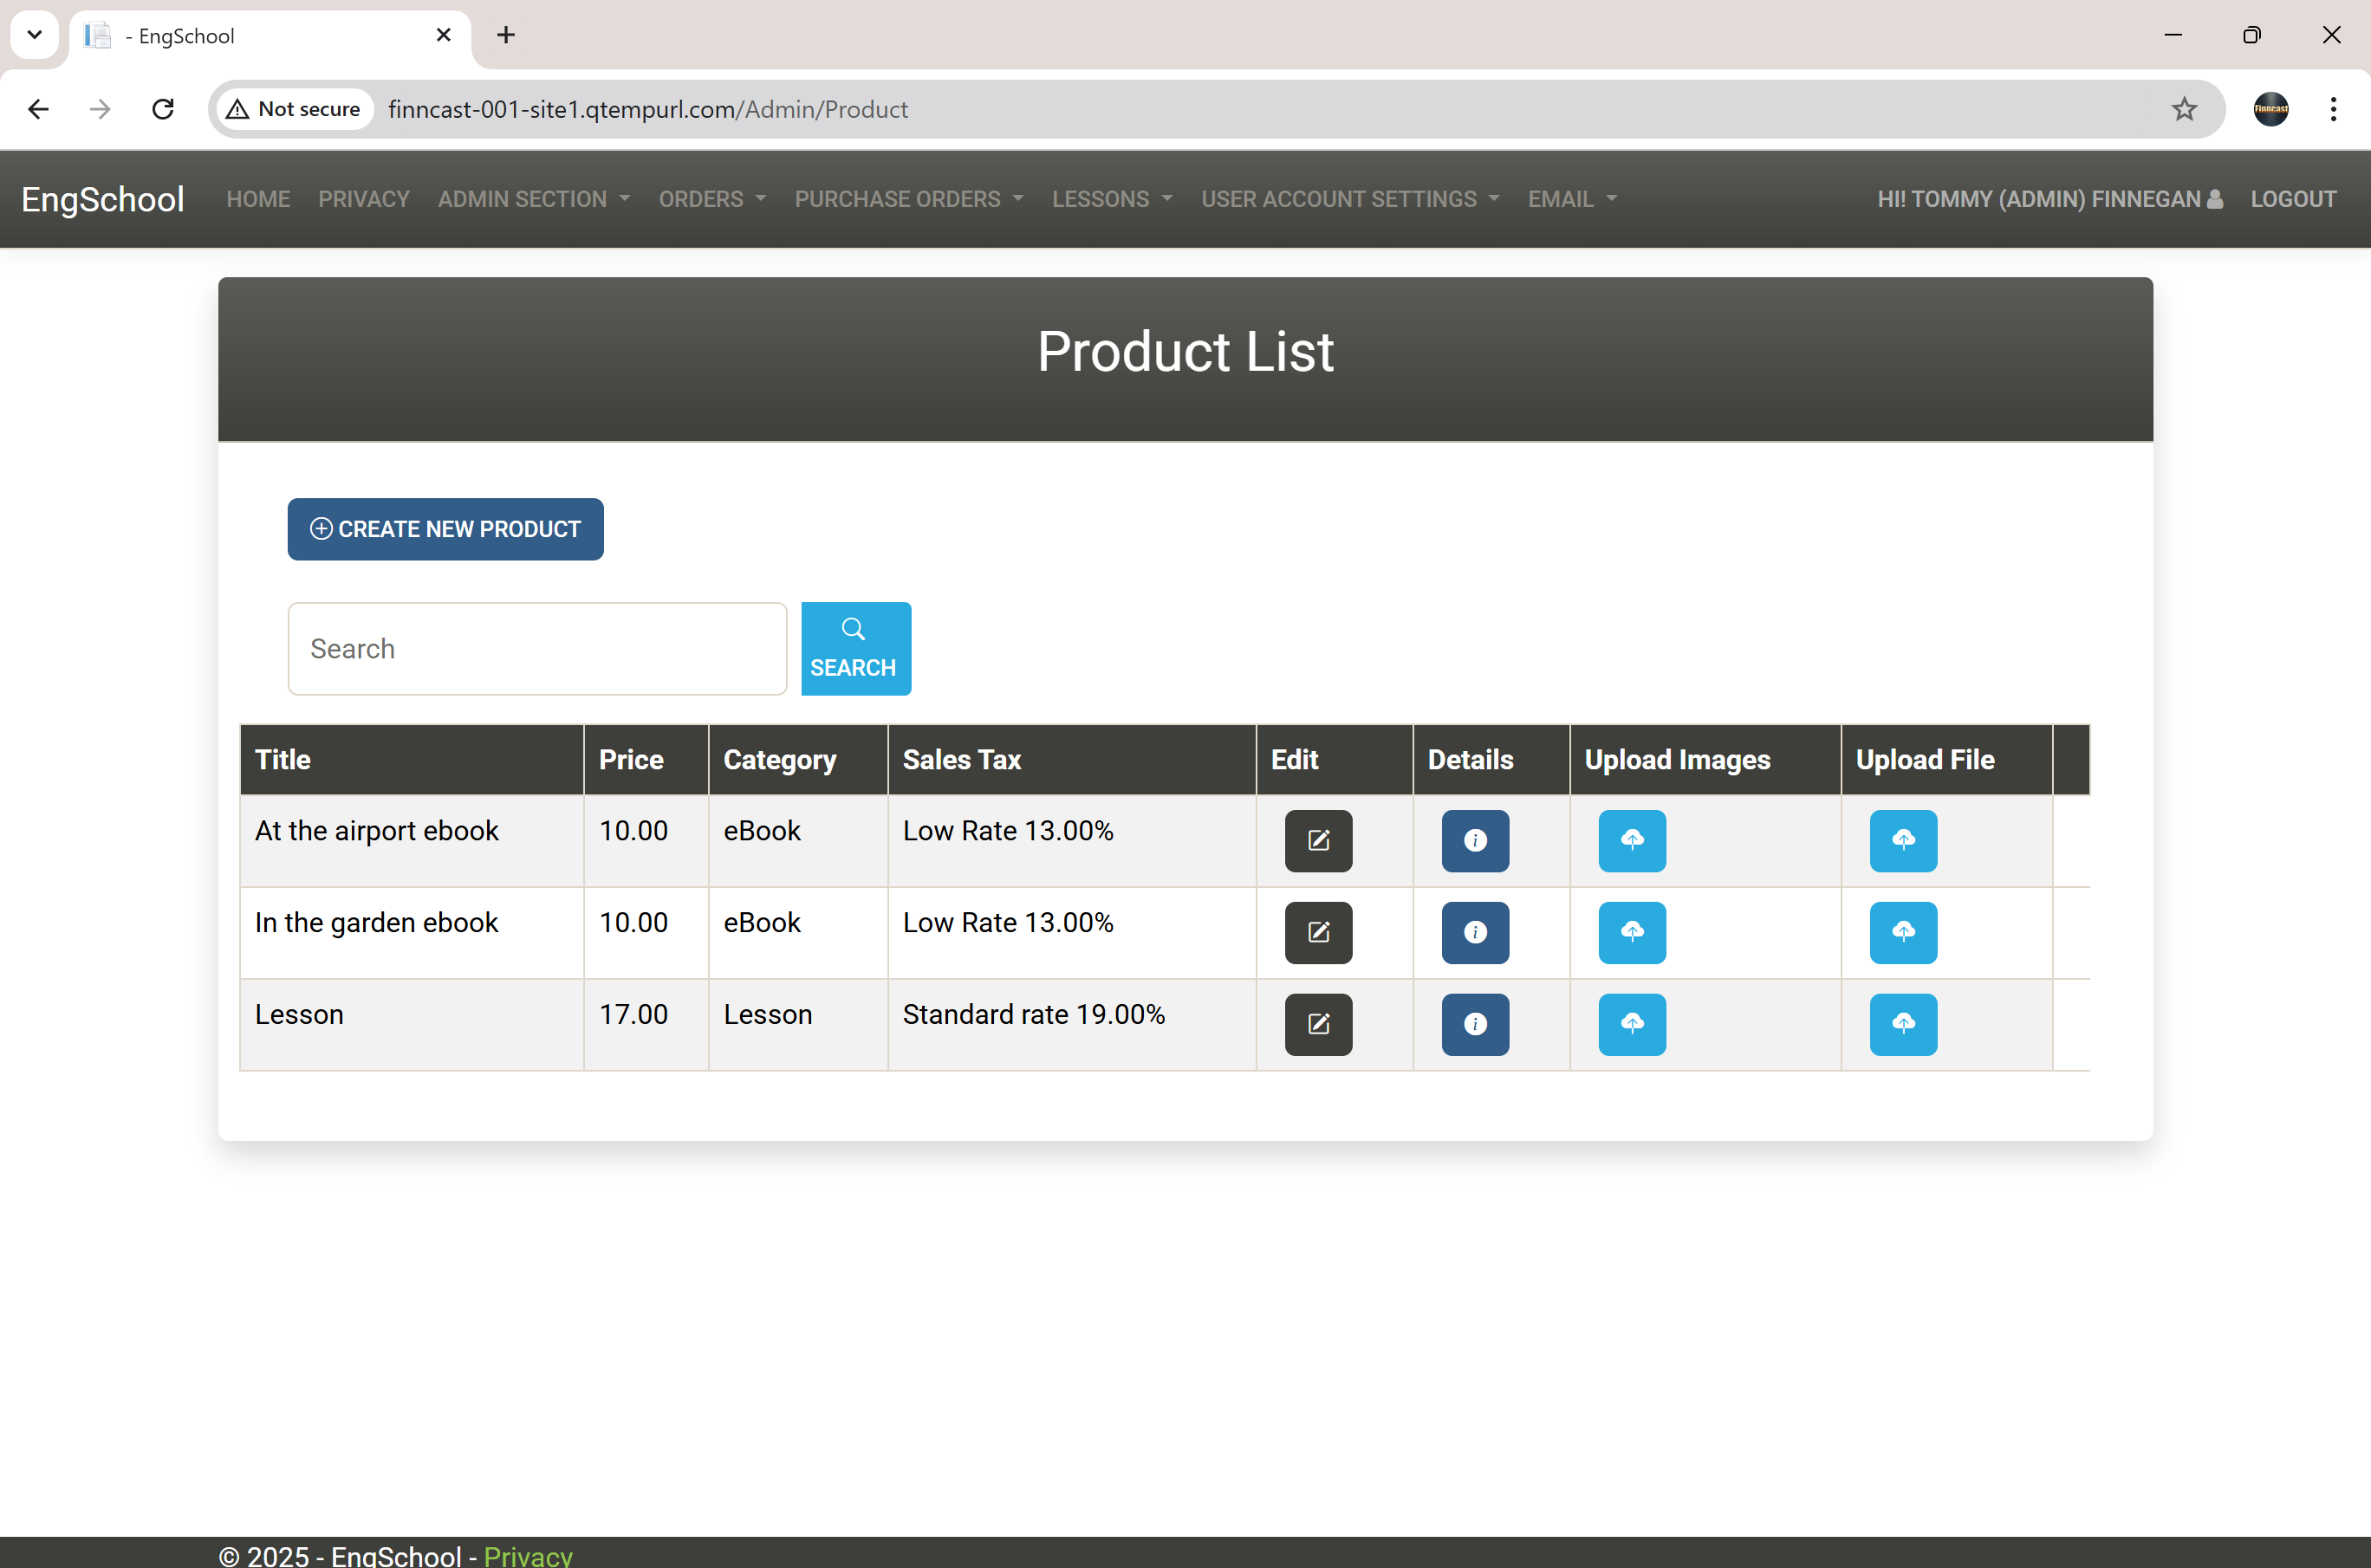Click the Create New Product button

(445, 529)
